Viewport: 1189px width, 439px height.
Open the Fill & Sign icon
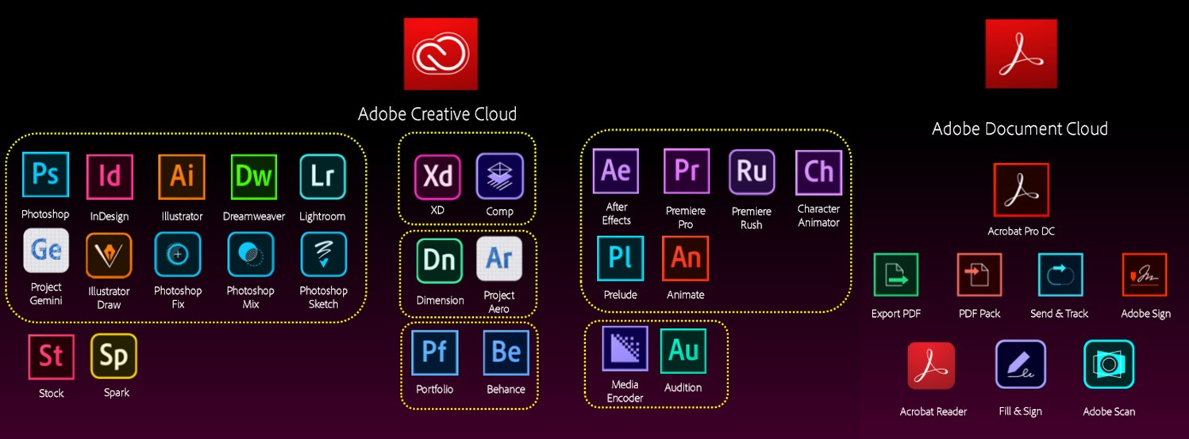[1021, 365]
